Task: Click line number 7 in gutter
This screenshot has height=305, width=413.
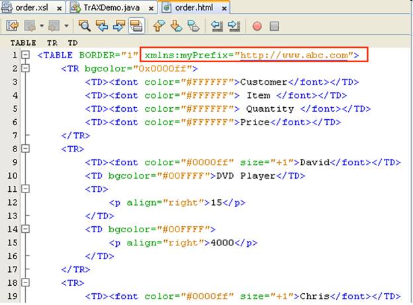Action: click(x=15, y=136)
